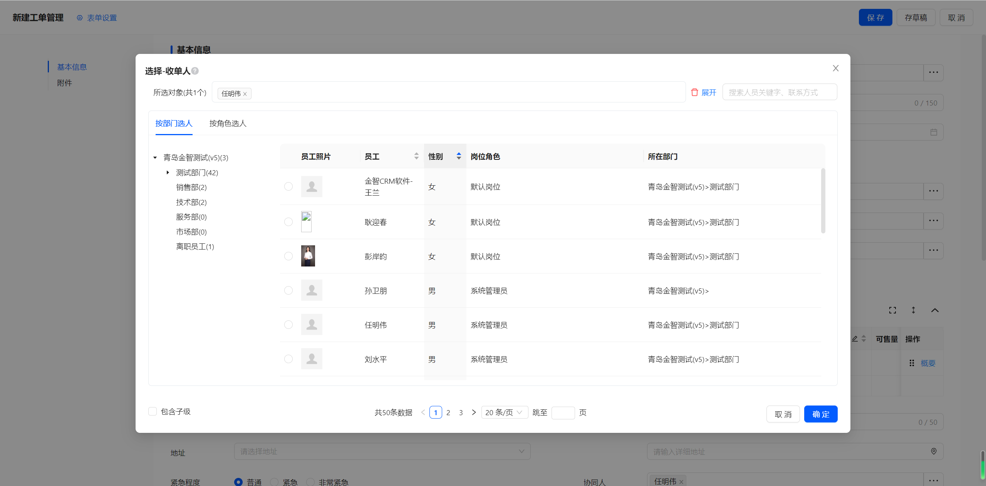
Task: Select 技术部(2) in department tree
Action: pos(191,202)
